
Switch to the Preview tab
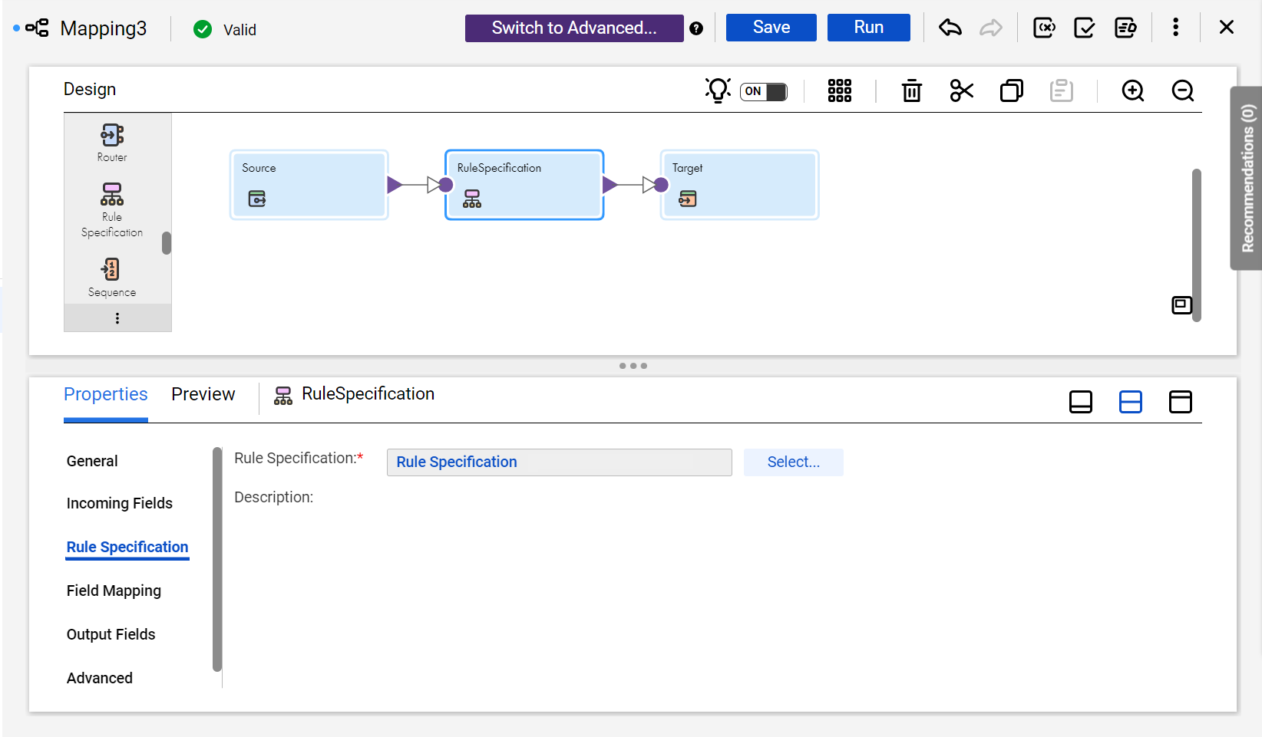pos(203,394)
